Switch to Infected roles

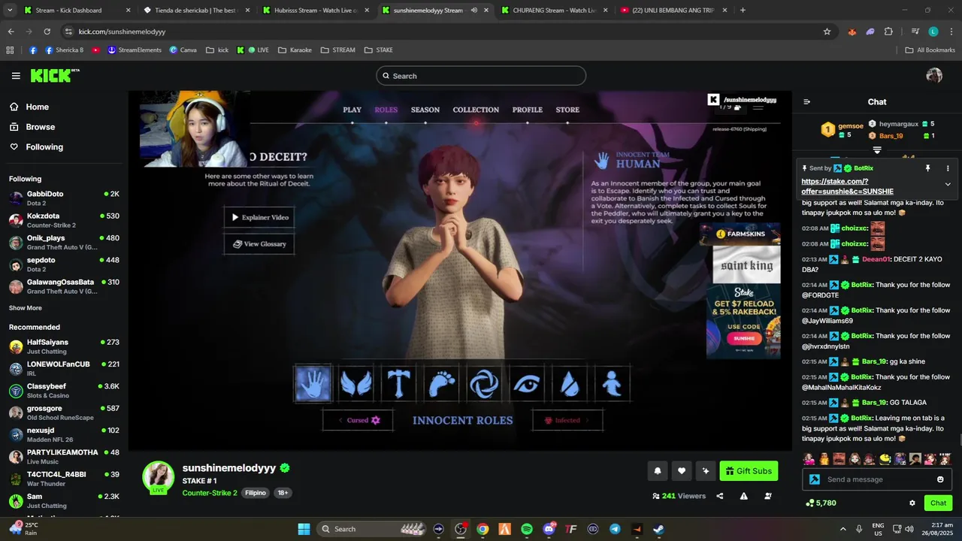tap(567, 420)
